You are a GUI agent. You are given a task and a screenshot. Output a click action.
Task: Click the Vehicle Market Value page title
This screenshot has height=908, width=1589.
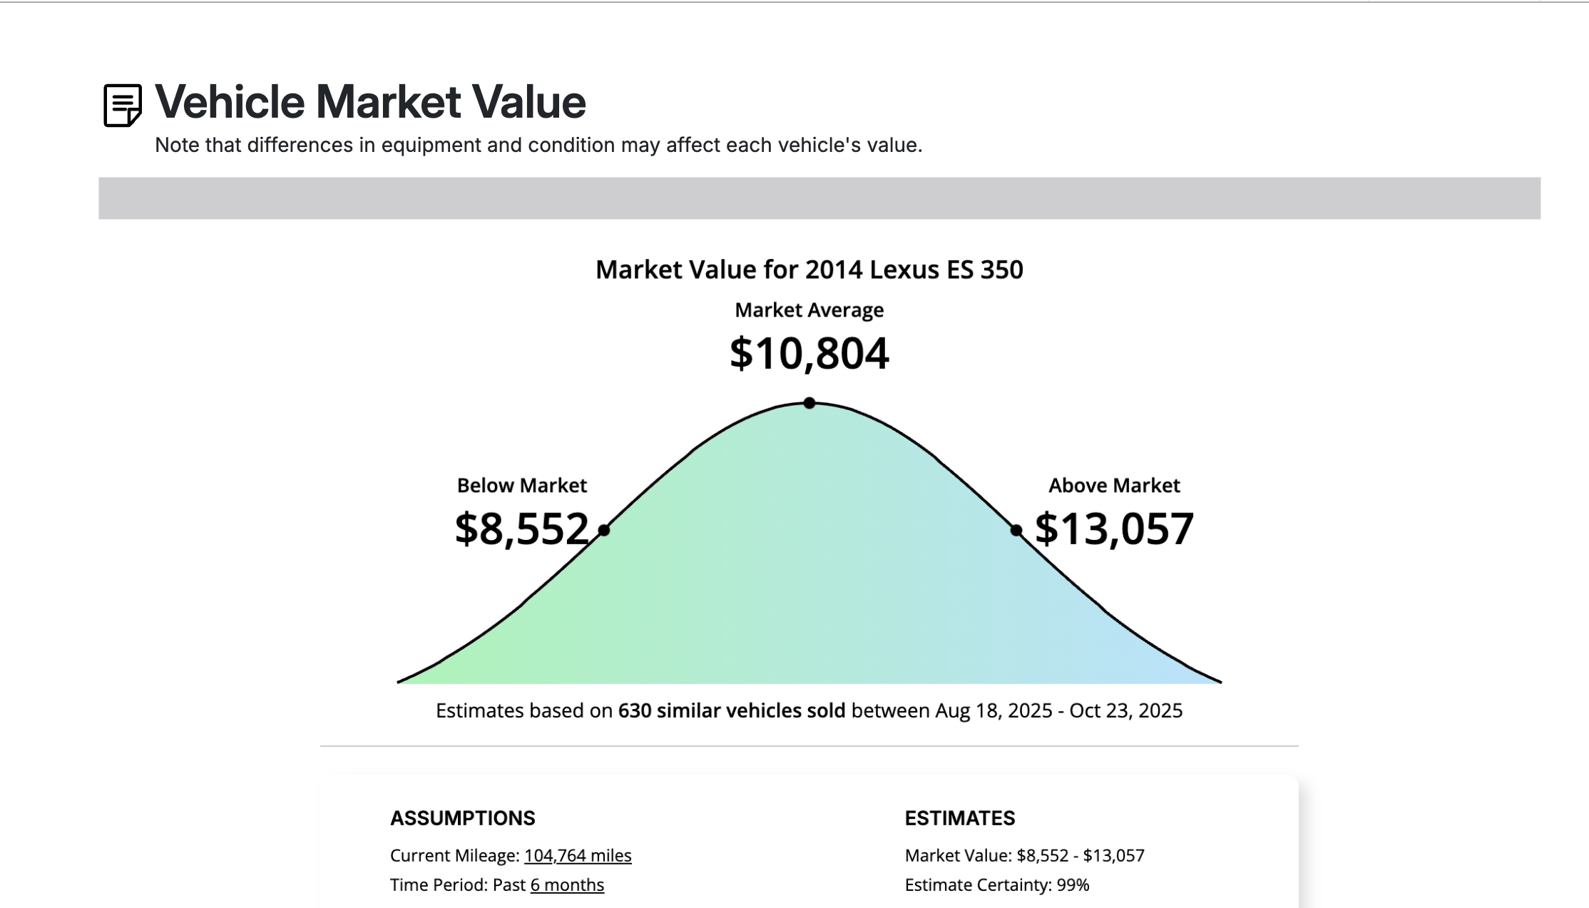click(x=370, y=101)
